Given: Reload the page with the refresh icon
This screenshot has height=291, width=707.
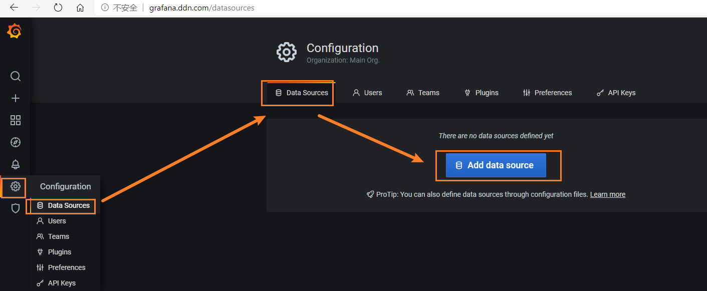Looking at the screenshot, I should point(58,8).
